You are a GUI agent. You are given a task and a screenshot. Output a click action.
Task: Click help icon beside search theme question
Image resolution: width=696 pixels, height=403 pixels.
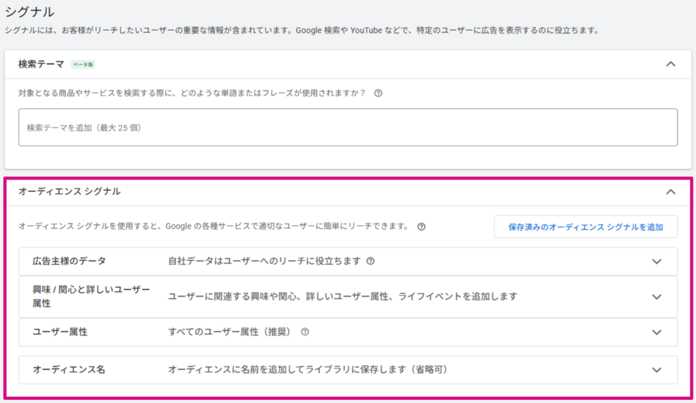[378, 93]
